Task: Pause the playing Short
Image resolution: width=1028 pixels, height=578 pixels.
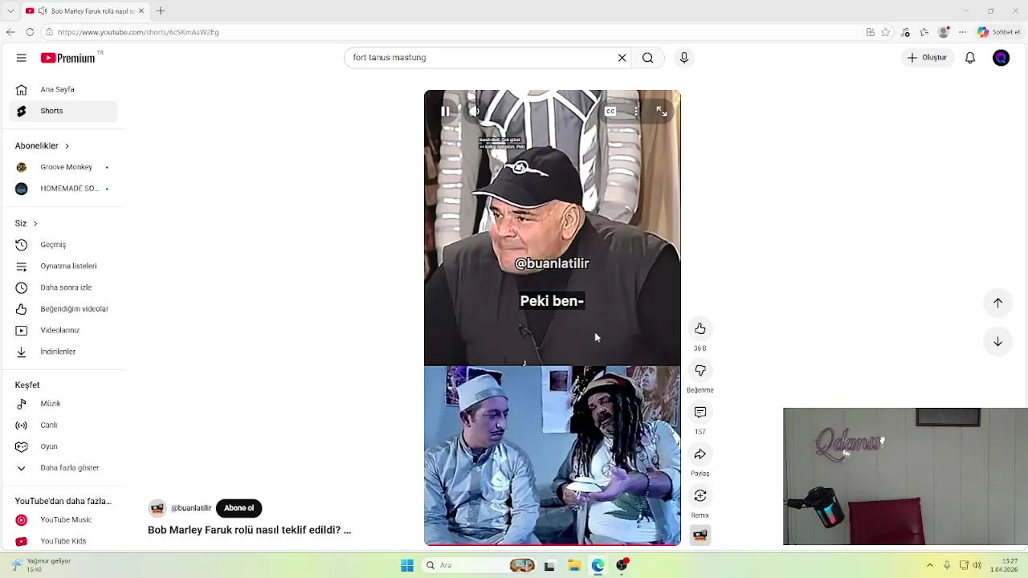Action: [445, 112]
